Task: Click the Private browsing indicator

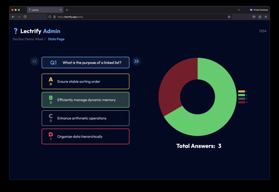Action: pyautogui.click(x=259, y=10)
